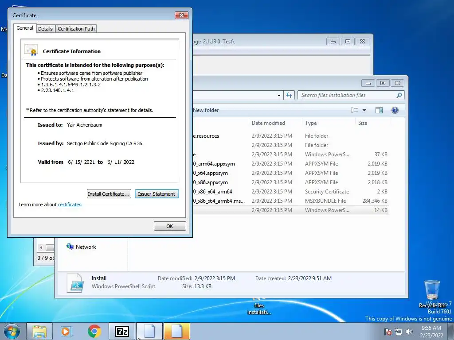
Task: Launch Windows Media Player from taskbar
Action: (x=66, y=331)
